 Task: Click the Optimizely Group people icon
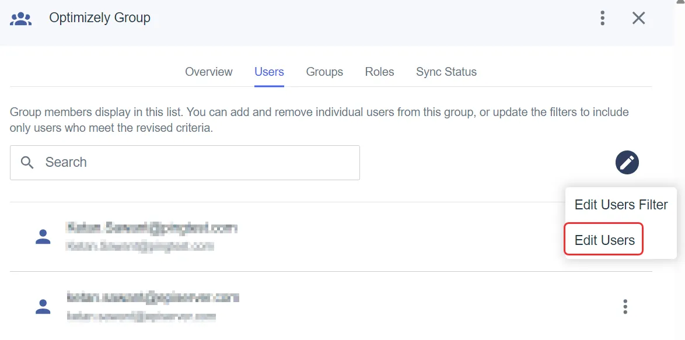coord(20,18)
